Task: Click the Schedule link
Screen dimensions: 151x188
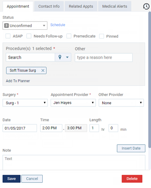Action: (58, 25)
